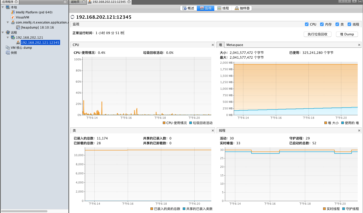Click the heap Dump button

[347, 34]
